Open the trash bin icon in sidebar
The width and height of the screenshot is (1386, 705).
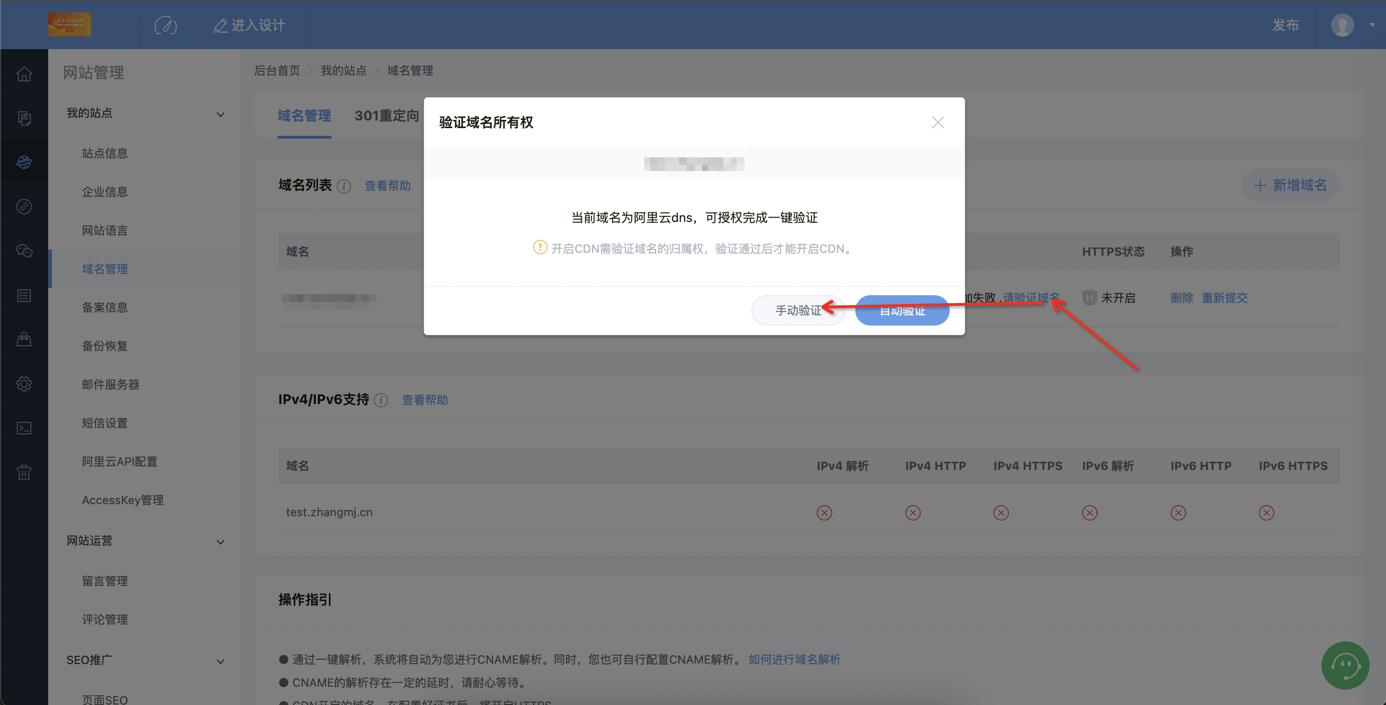click(24, 472)
